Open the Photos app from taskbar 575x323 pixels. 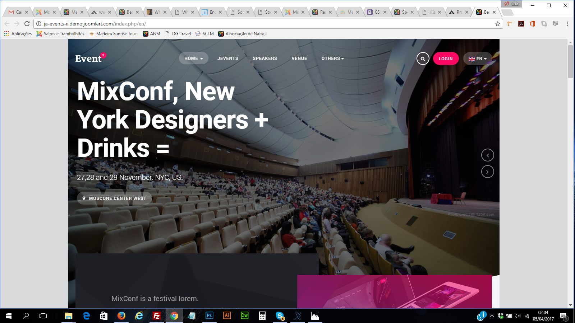click(315, 316)
